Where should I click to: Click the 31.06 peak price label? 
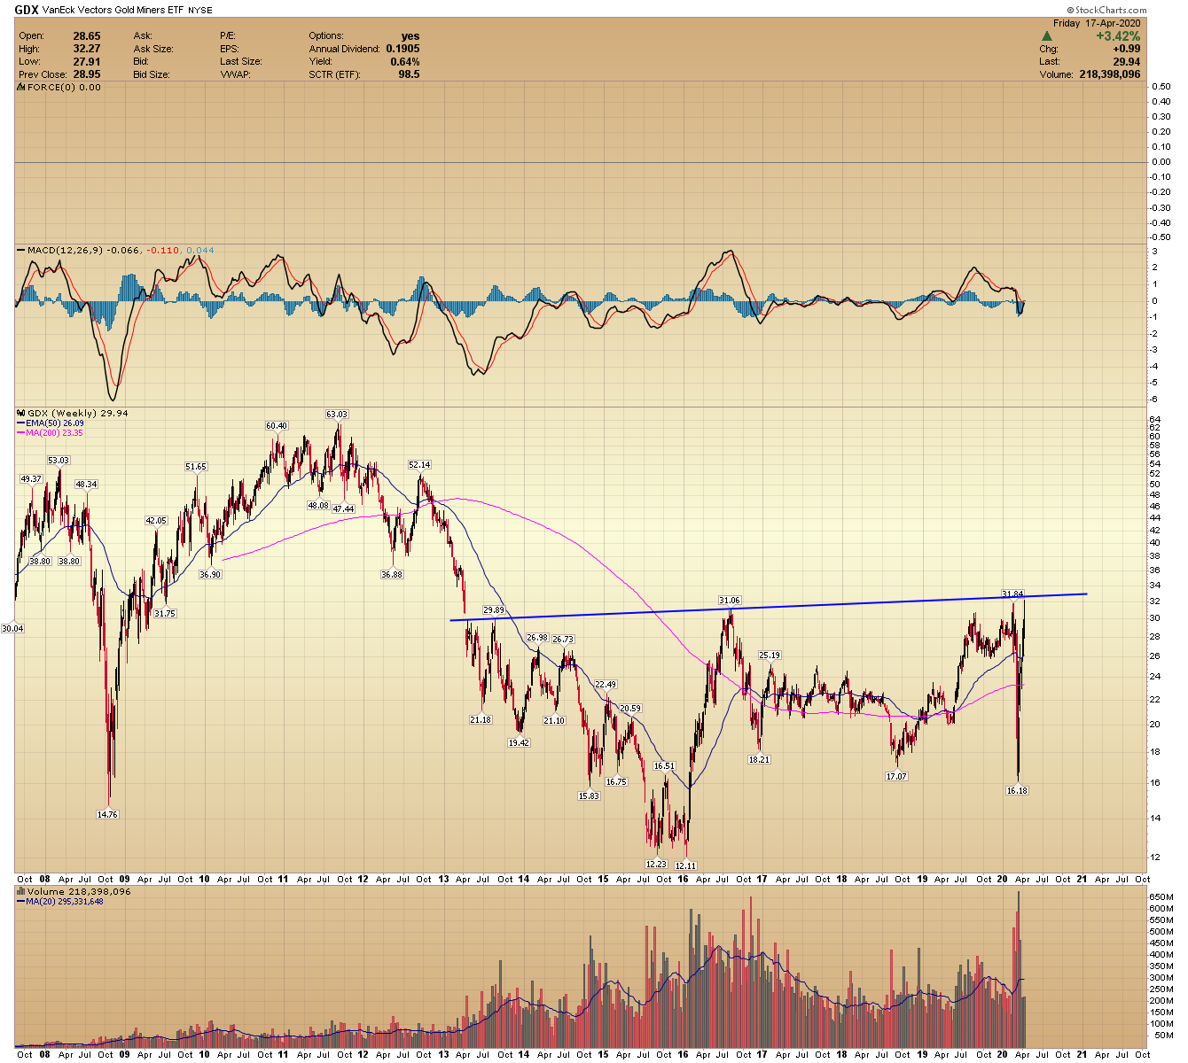click(x=729, y=601)
